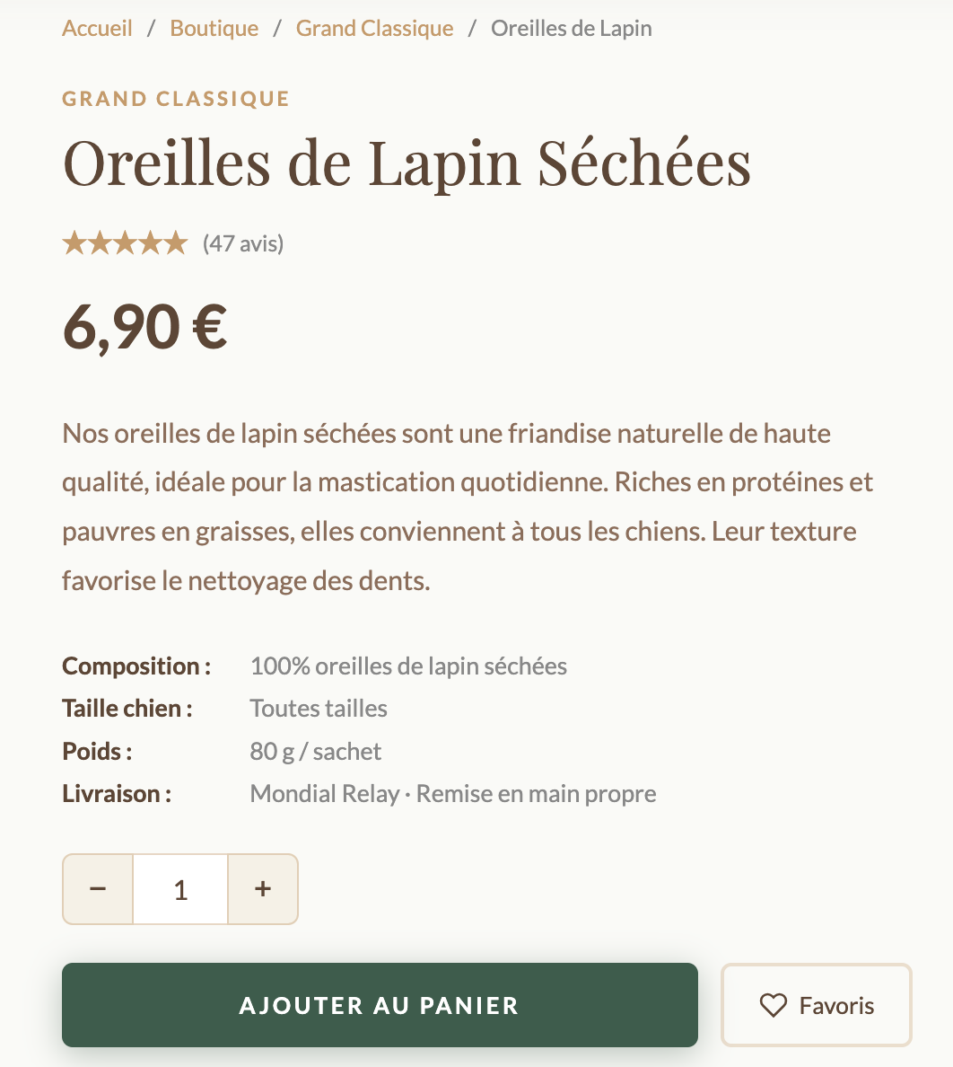
Task: Click the minus quantity button
Action: tap(98, 889)
